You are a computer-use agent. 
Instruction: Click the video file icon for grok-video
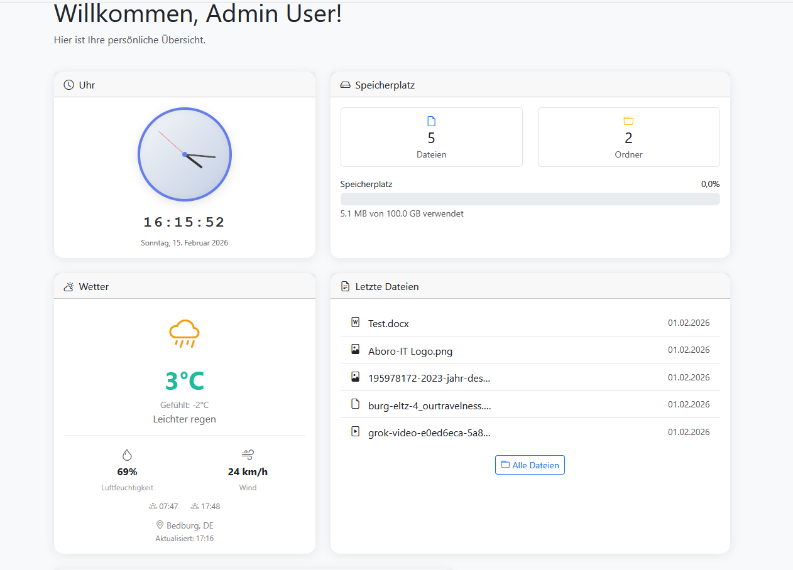(355, 432)
